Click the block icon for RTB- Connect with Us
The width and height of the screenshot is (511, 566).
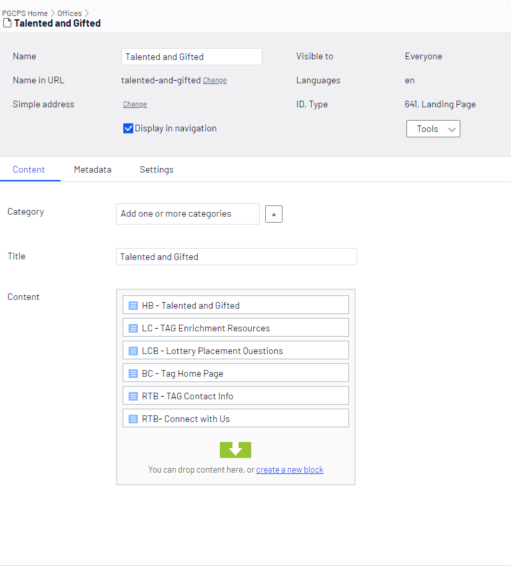(133, 419)
